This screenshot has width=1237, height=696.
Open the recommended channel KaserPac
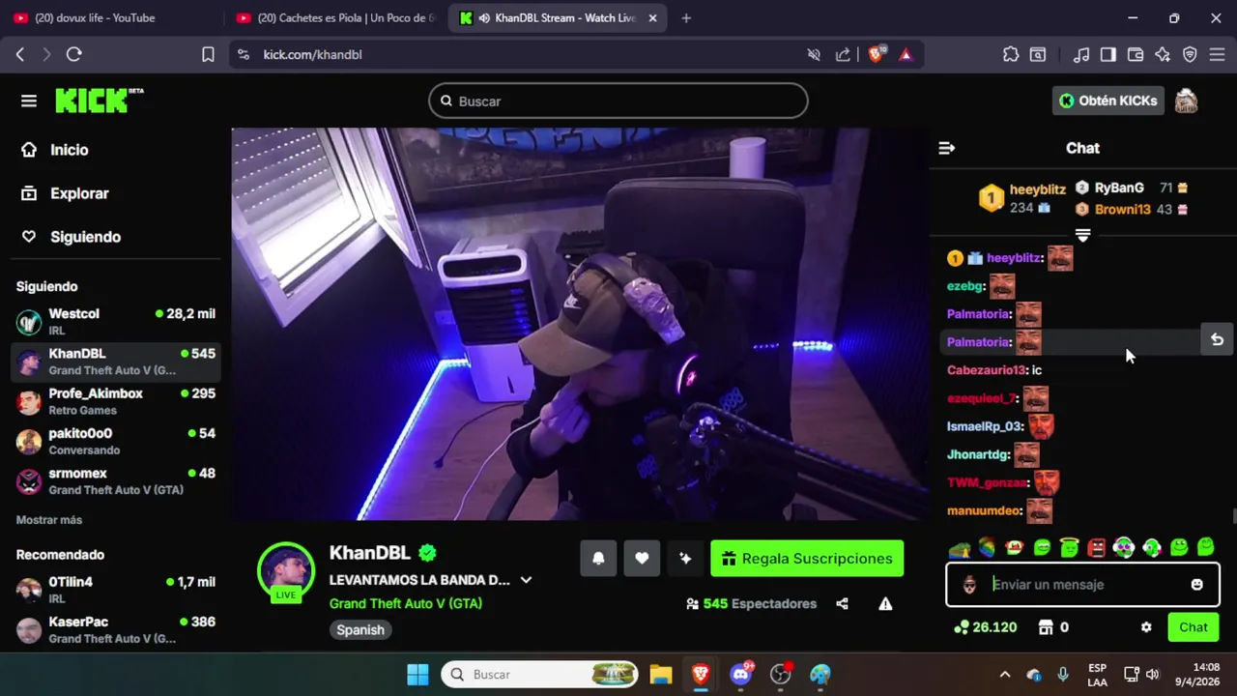coord(116,629)
